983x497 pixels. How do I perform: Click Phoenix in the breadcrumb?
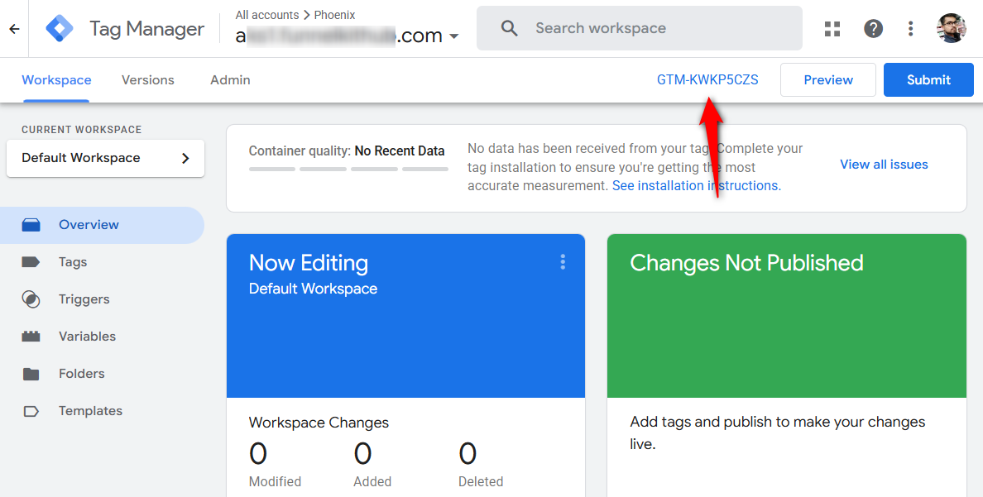click(335, 15)
